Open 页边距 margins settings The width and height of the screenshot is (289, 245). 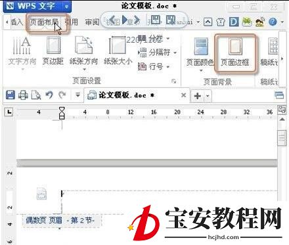53,51
